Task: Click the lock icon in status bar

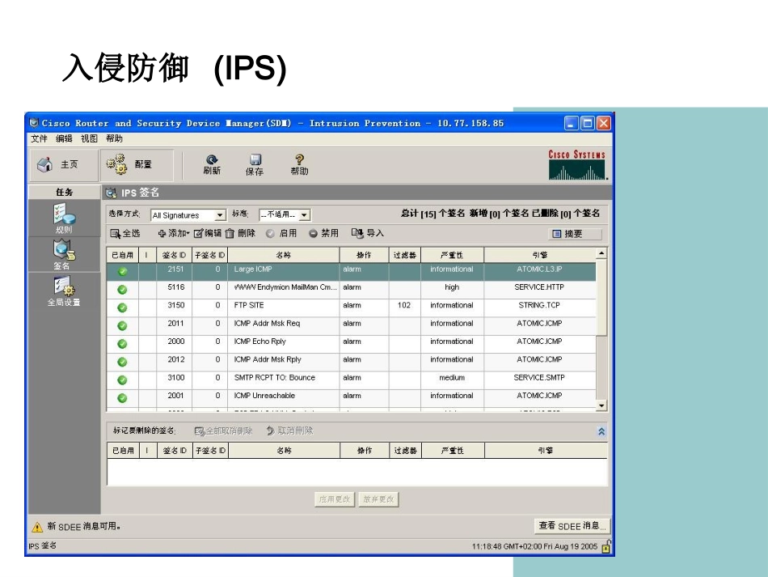Action: pos(606,546)
